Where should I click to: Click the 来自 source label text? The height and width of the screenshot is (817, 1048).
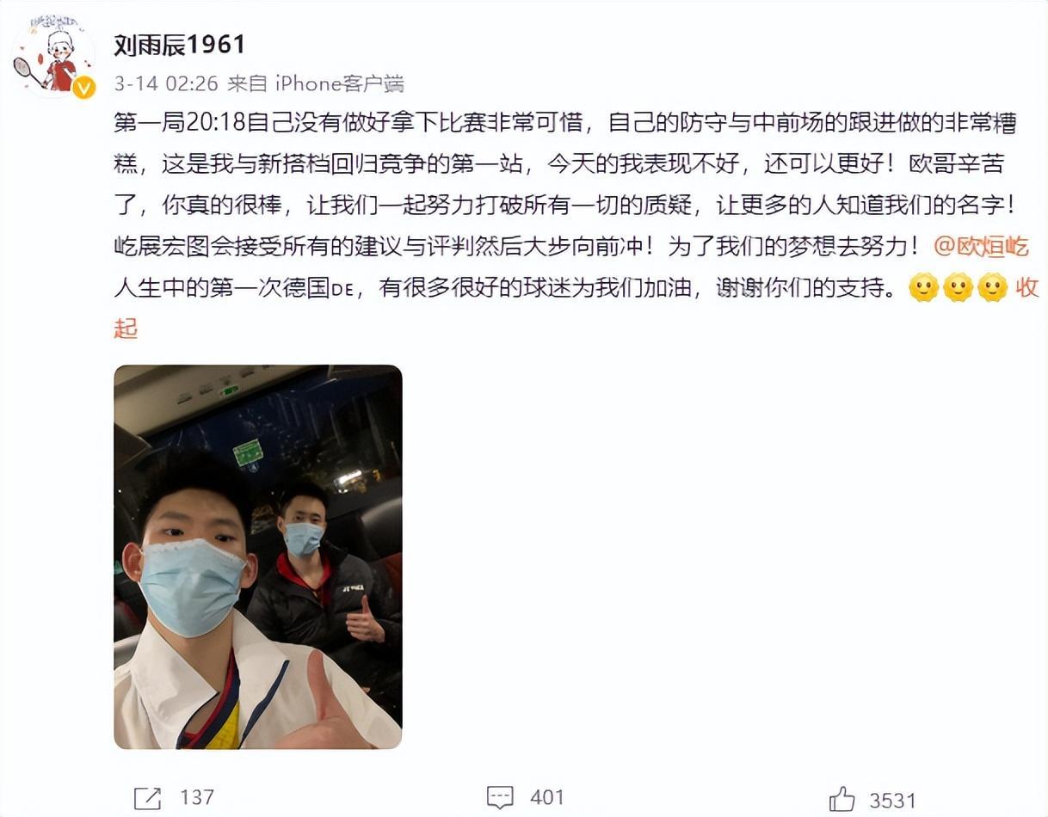[248, 83]
